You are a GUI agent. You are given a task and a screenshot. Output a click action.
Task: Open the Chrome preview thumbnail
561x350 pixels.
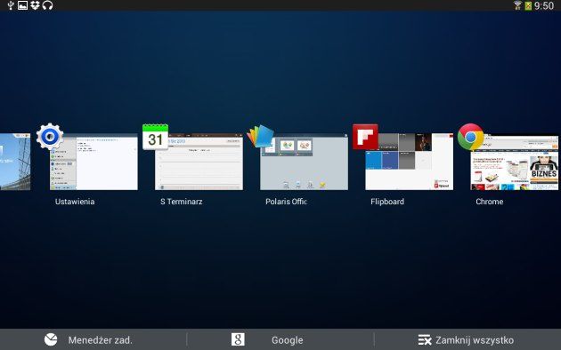(x=515, y=162)
